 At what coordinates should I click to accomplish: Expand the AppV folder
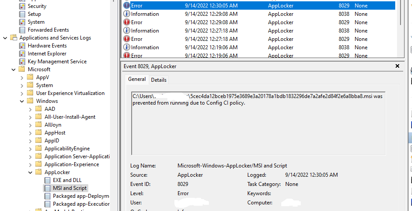point(22,77)
